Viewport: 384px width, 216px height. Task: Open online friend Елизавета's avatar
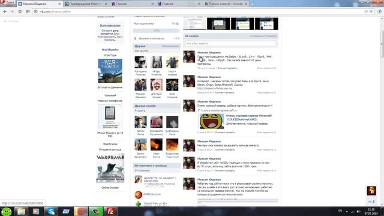pos(156,122)
